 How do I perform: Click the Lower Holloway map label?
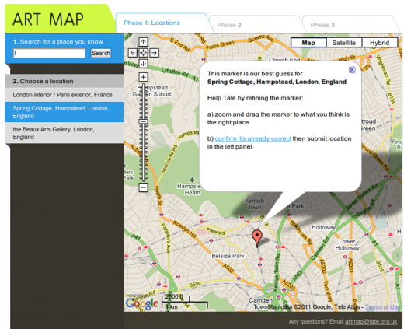click(x=347, y=244)
